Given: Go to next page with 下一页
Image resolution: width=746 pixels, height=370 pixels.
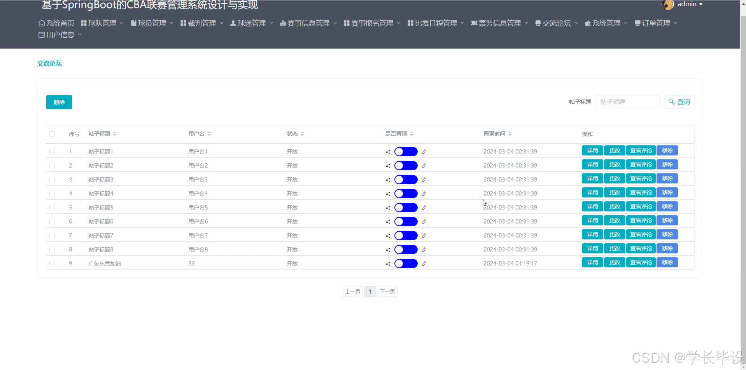Looking at the screenshot, I should pyautogui.click(x=387, y=291).
